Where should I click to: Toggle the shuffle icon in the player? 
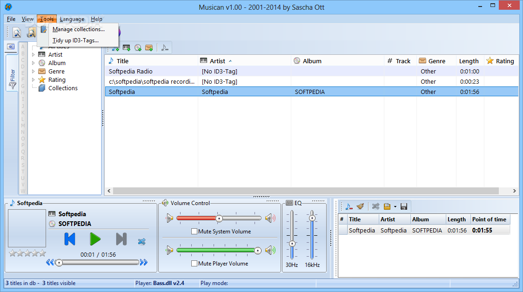click(142, 241)
